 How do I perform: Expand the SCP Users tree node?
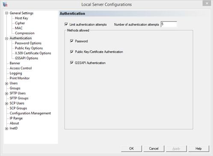click(x=6, y=104)
